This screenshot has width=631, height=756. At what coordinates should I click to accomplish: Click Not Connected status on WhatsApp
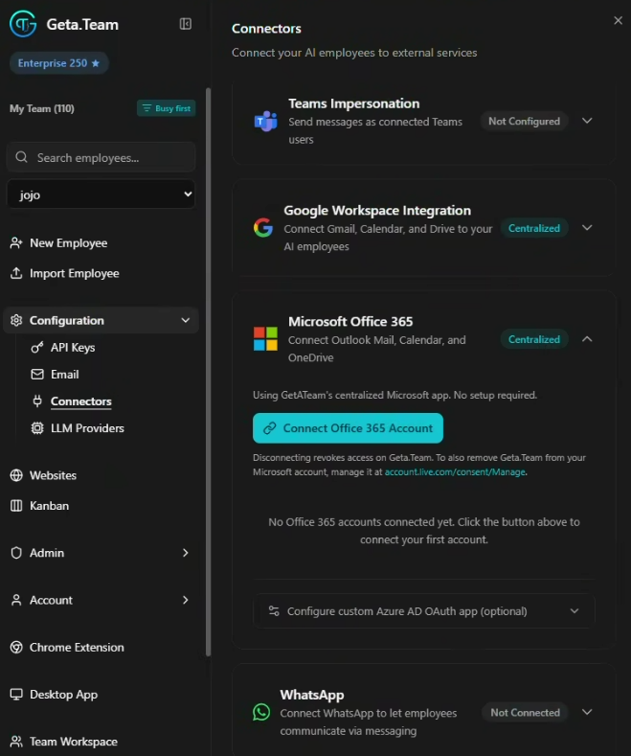[525, 713]
